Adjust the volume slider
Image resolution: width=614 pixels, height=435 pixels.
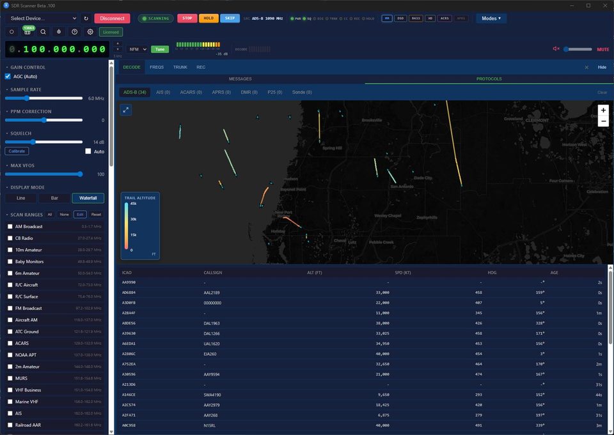click(x=578, y=49)
